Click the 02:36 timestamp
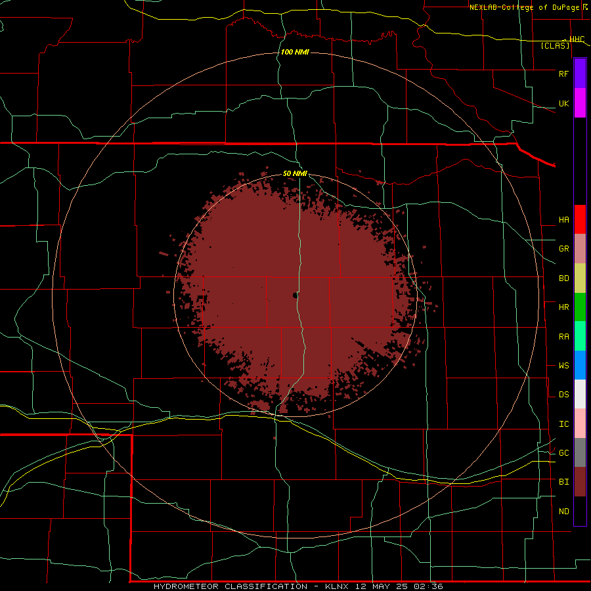 [428, 586]
